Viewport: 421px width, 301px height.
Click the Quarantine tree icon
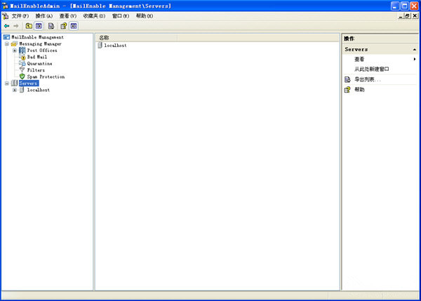tap(22, 63)
